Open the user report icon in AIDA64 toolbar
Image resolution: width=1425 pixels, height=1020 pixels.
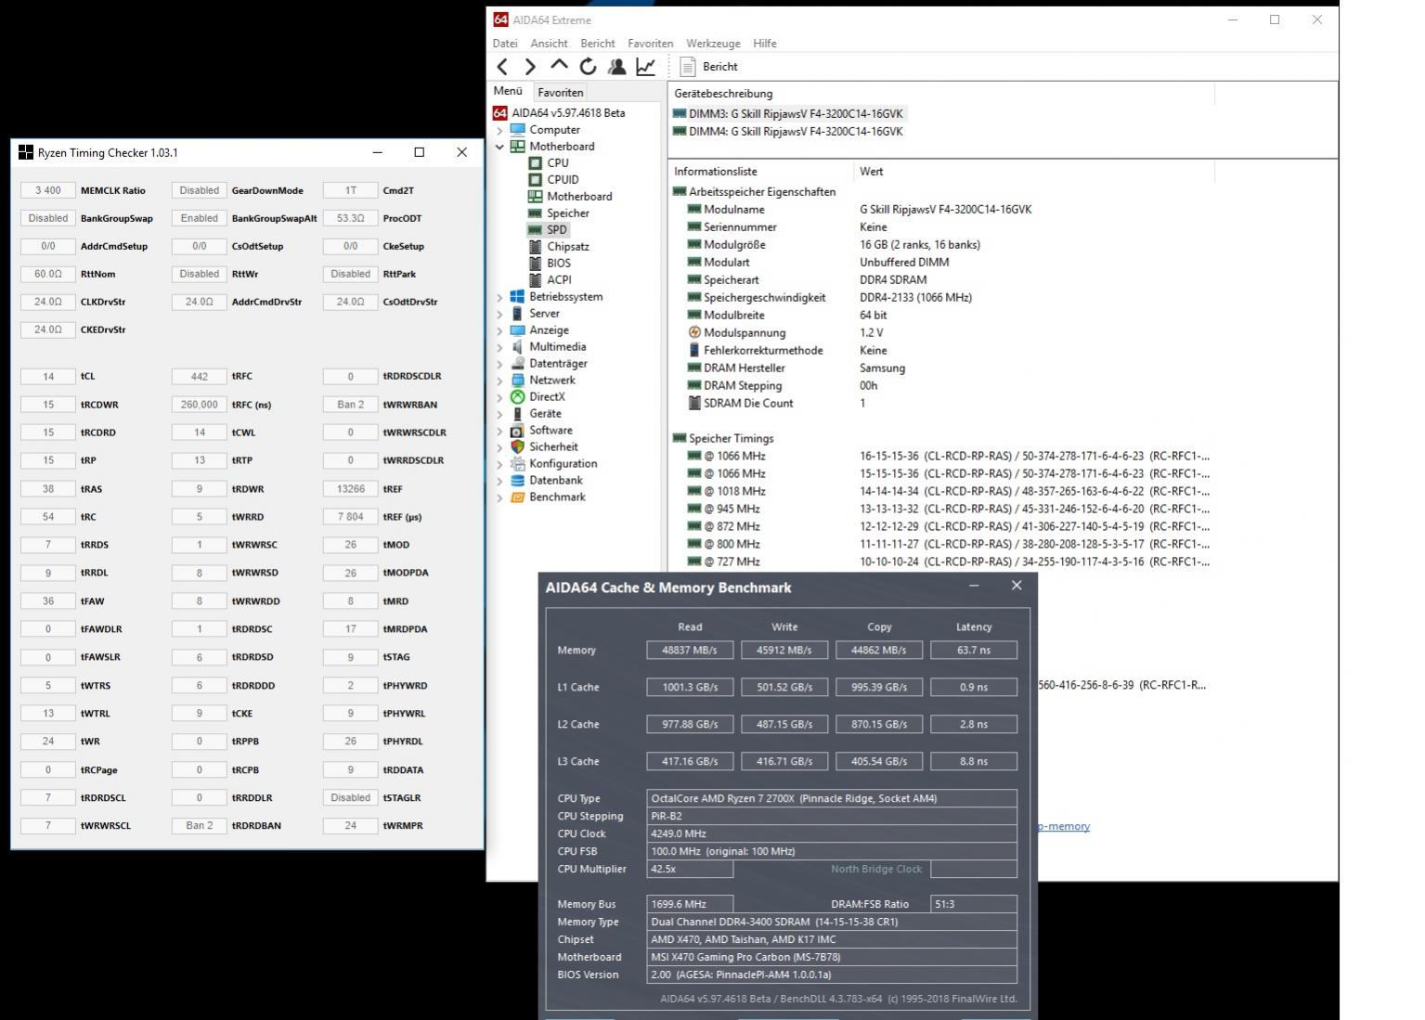coord(616,66)
